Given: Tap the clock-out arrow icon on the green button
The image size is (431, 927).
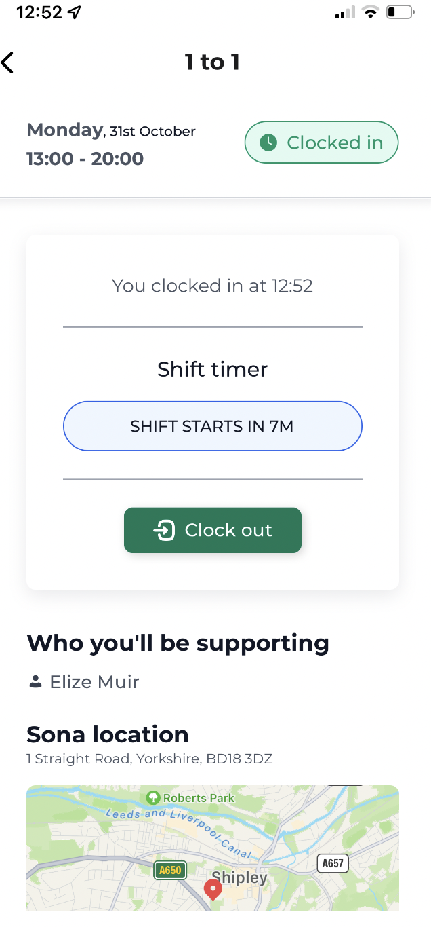Looking at the screenshot, I should [x=165, y=531].
